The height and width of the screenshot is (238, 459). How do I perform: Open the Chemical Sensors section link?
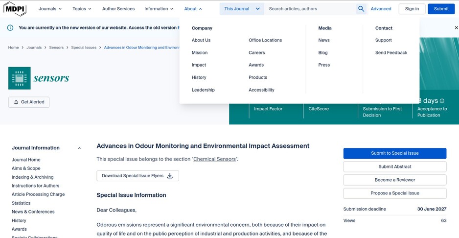point(214,159)
